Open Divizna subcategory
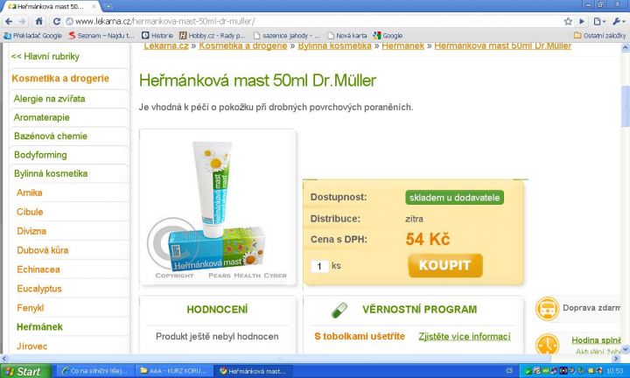 click(x=31, y=231)
